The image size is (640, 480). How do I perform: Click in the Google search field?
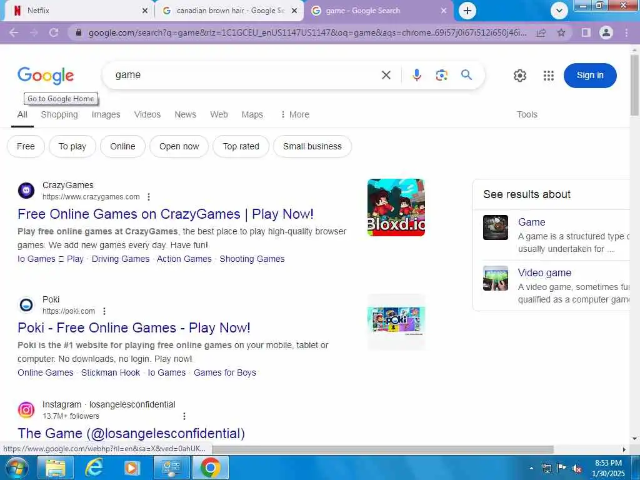coord(245,75)
